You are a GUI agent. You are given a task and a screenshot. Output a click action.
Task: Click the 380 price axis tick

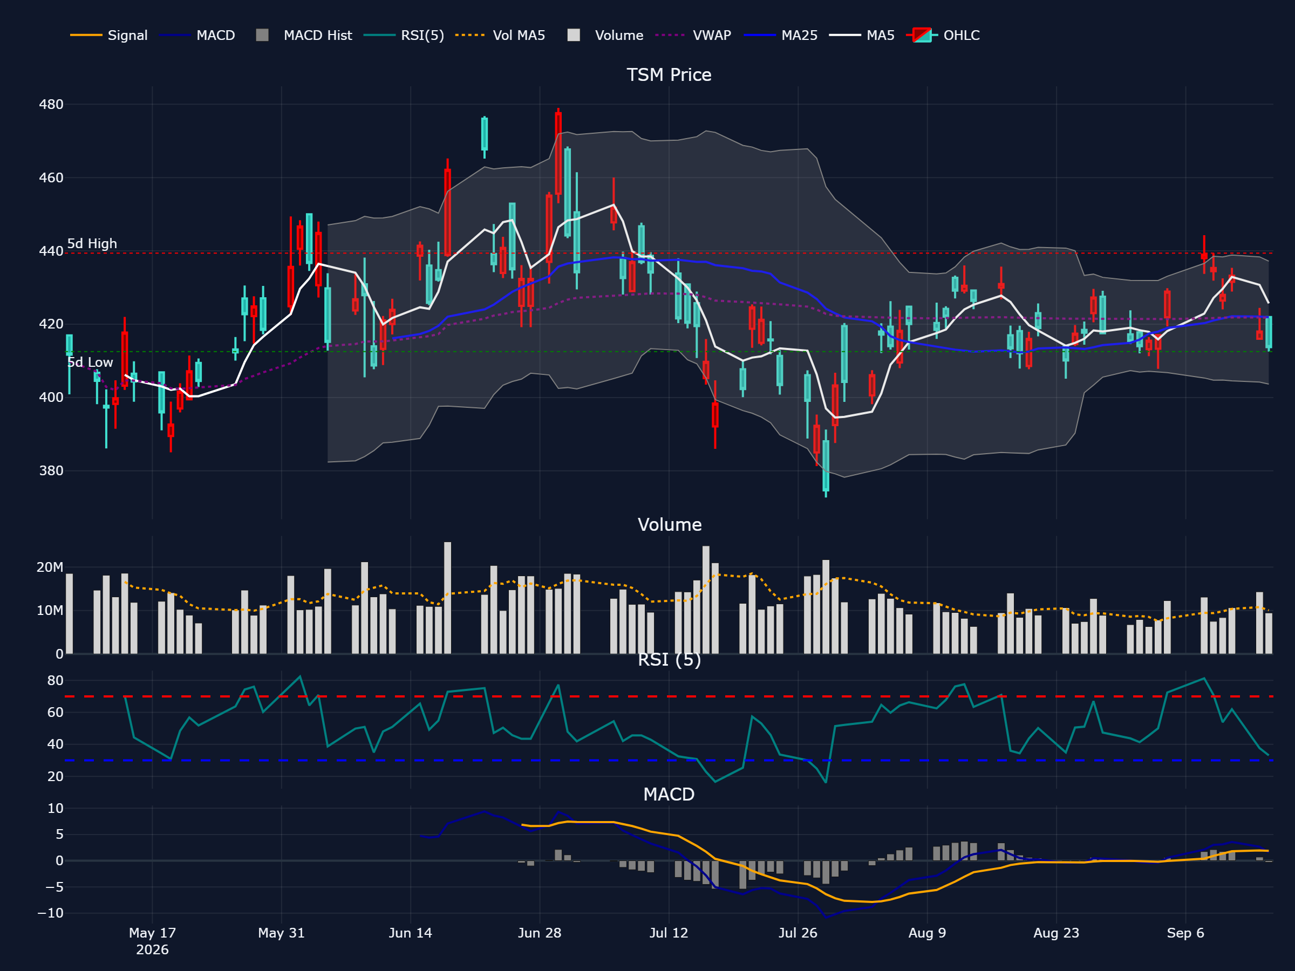(x=51, y=470)
